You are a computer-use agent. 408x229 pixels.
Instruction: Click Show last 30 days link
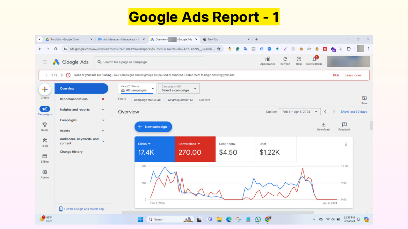tap(354, 112)
